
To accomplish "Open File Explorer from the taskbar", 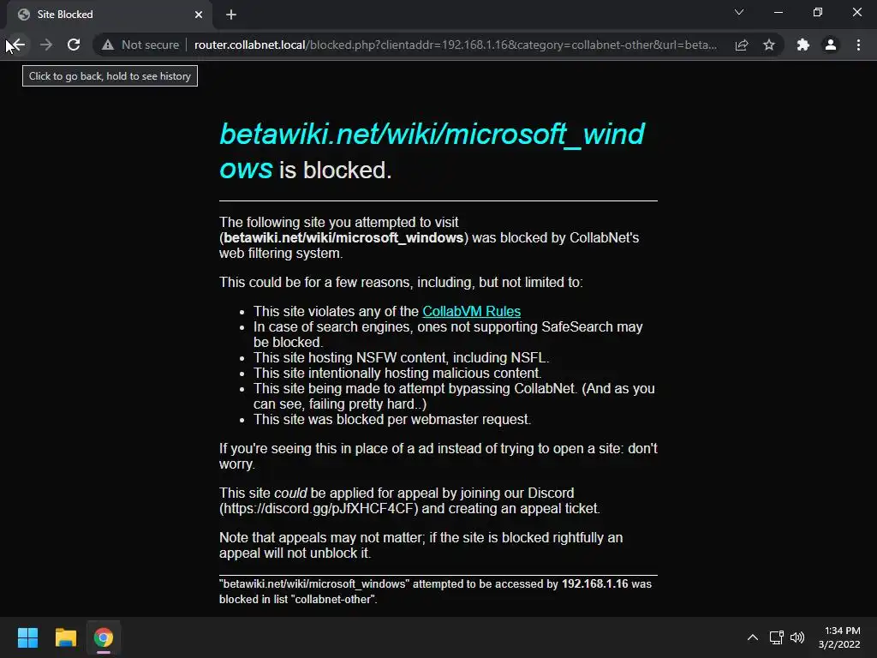I will point(65,637).
